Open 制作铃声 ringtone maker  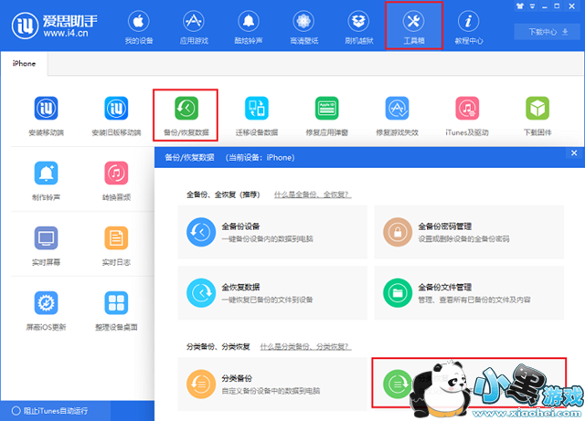(x=47, y=181)
